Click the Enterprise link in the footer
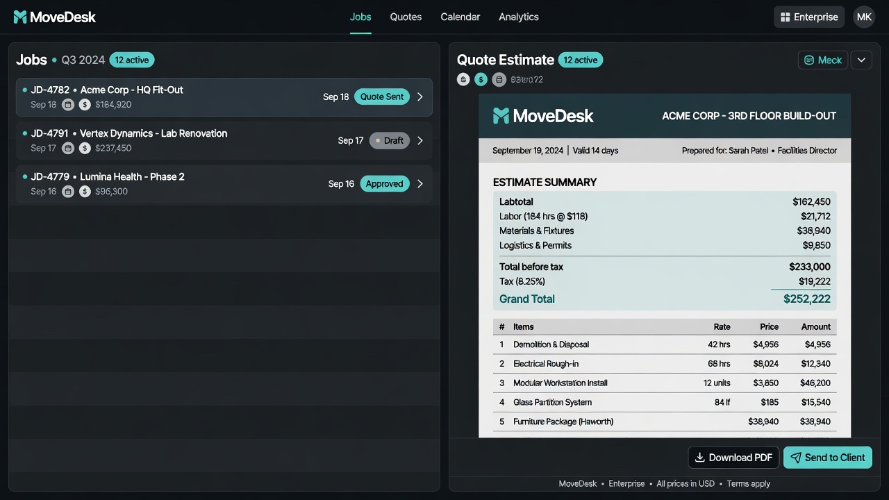Image resolution: width=889 pixels, height=500 pixels. (626, 483)
